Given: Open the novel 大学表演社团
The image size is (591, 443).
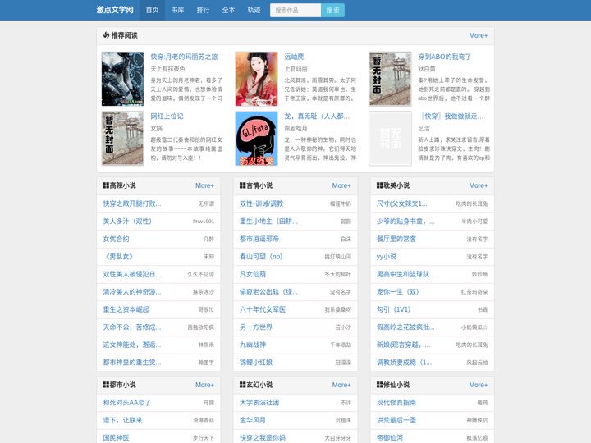Looking at the screenshot, I should (x=259, y=402).
